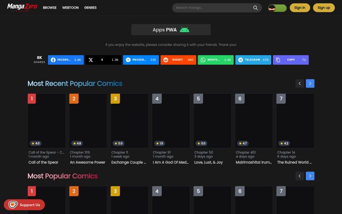Go to previous Most Recent Popular Comics
This screenshot has width=342, height=214.
pos(300,83)
